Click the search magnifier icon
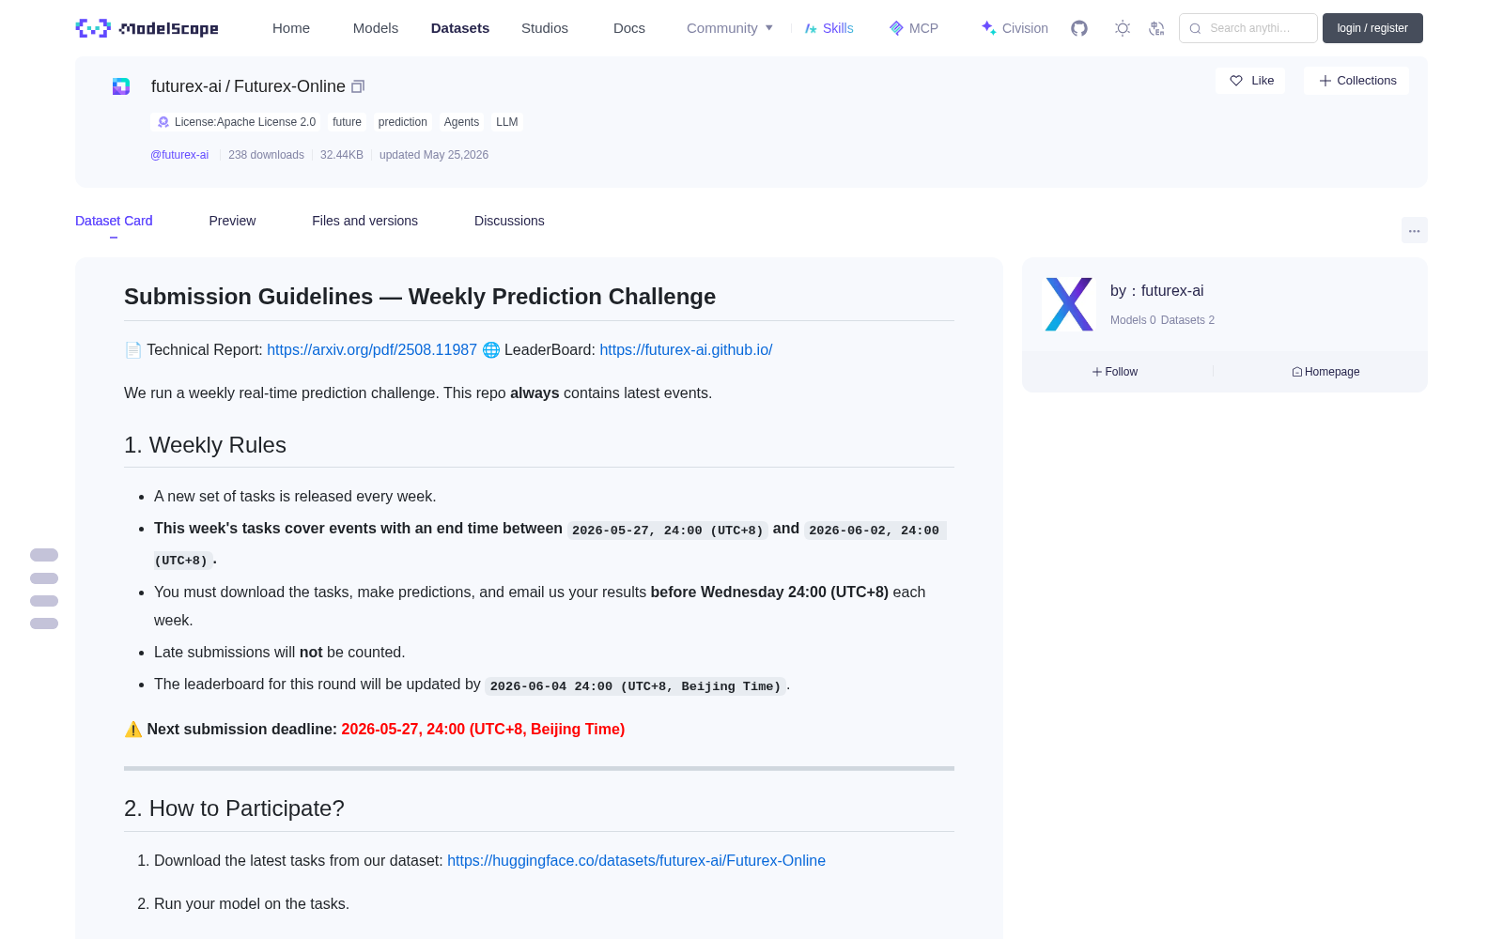The image size is (1503, 939). coord(1195,28)
